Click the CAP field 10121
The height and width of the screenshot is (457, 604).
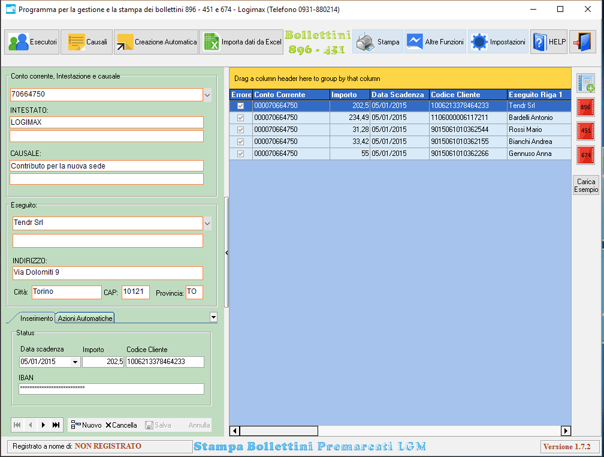pyautogui.click(x=135, y=292)
